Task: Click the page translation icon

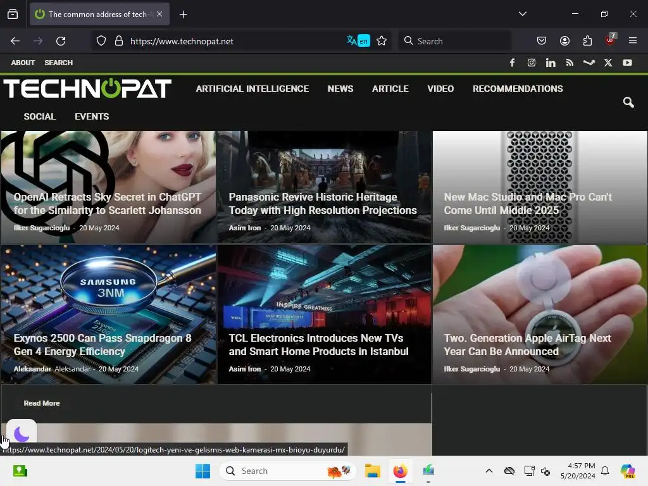Action: click(358, 40)
